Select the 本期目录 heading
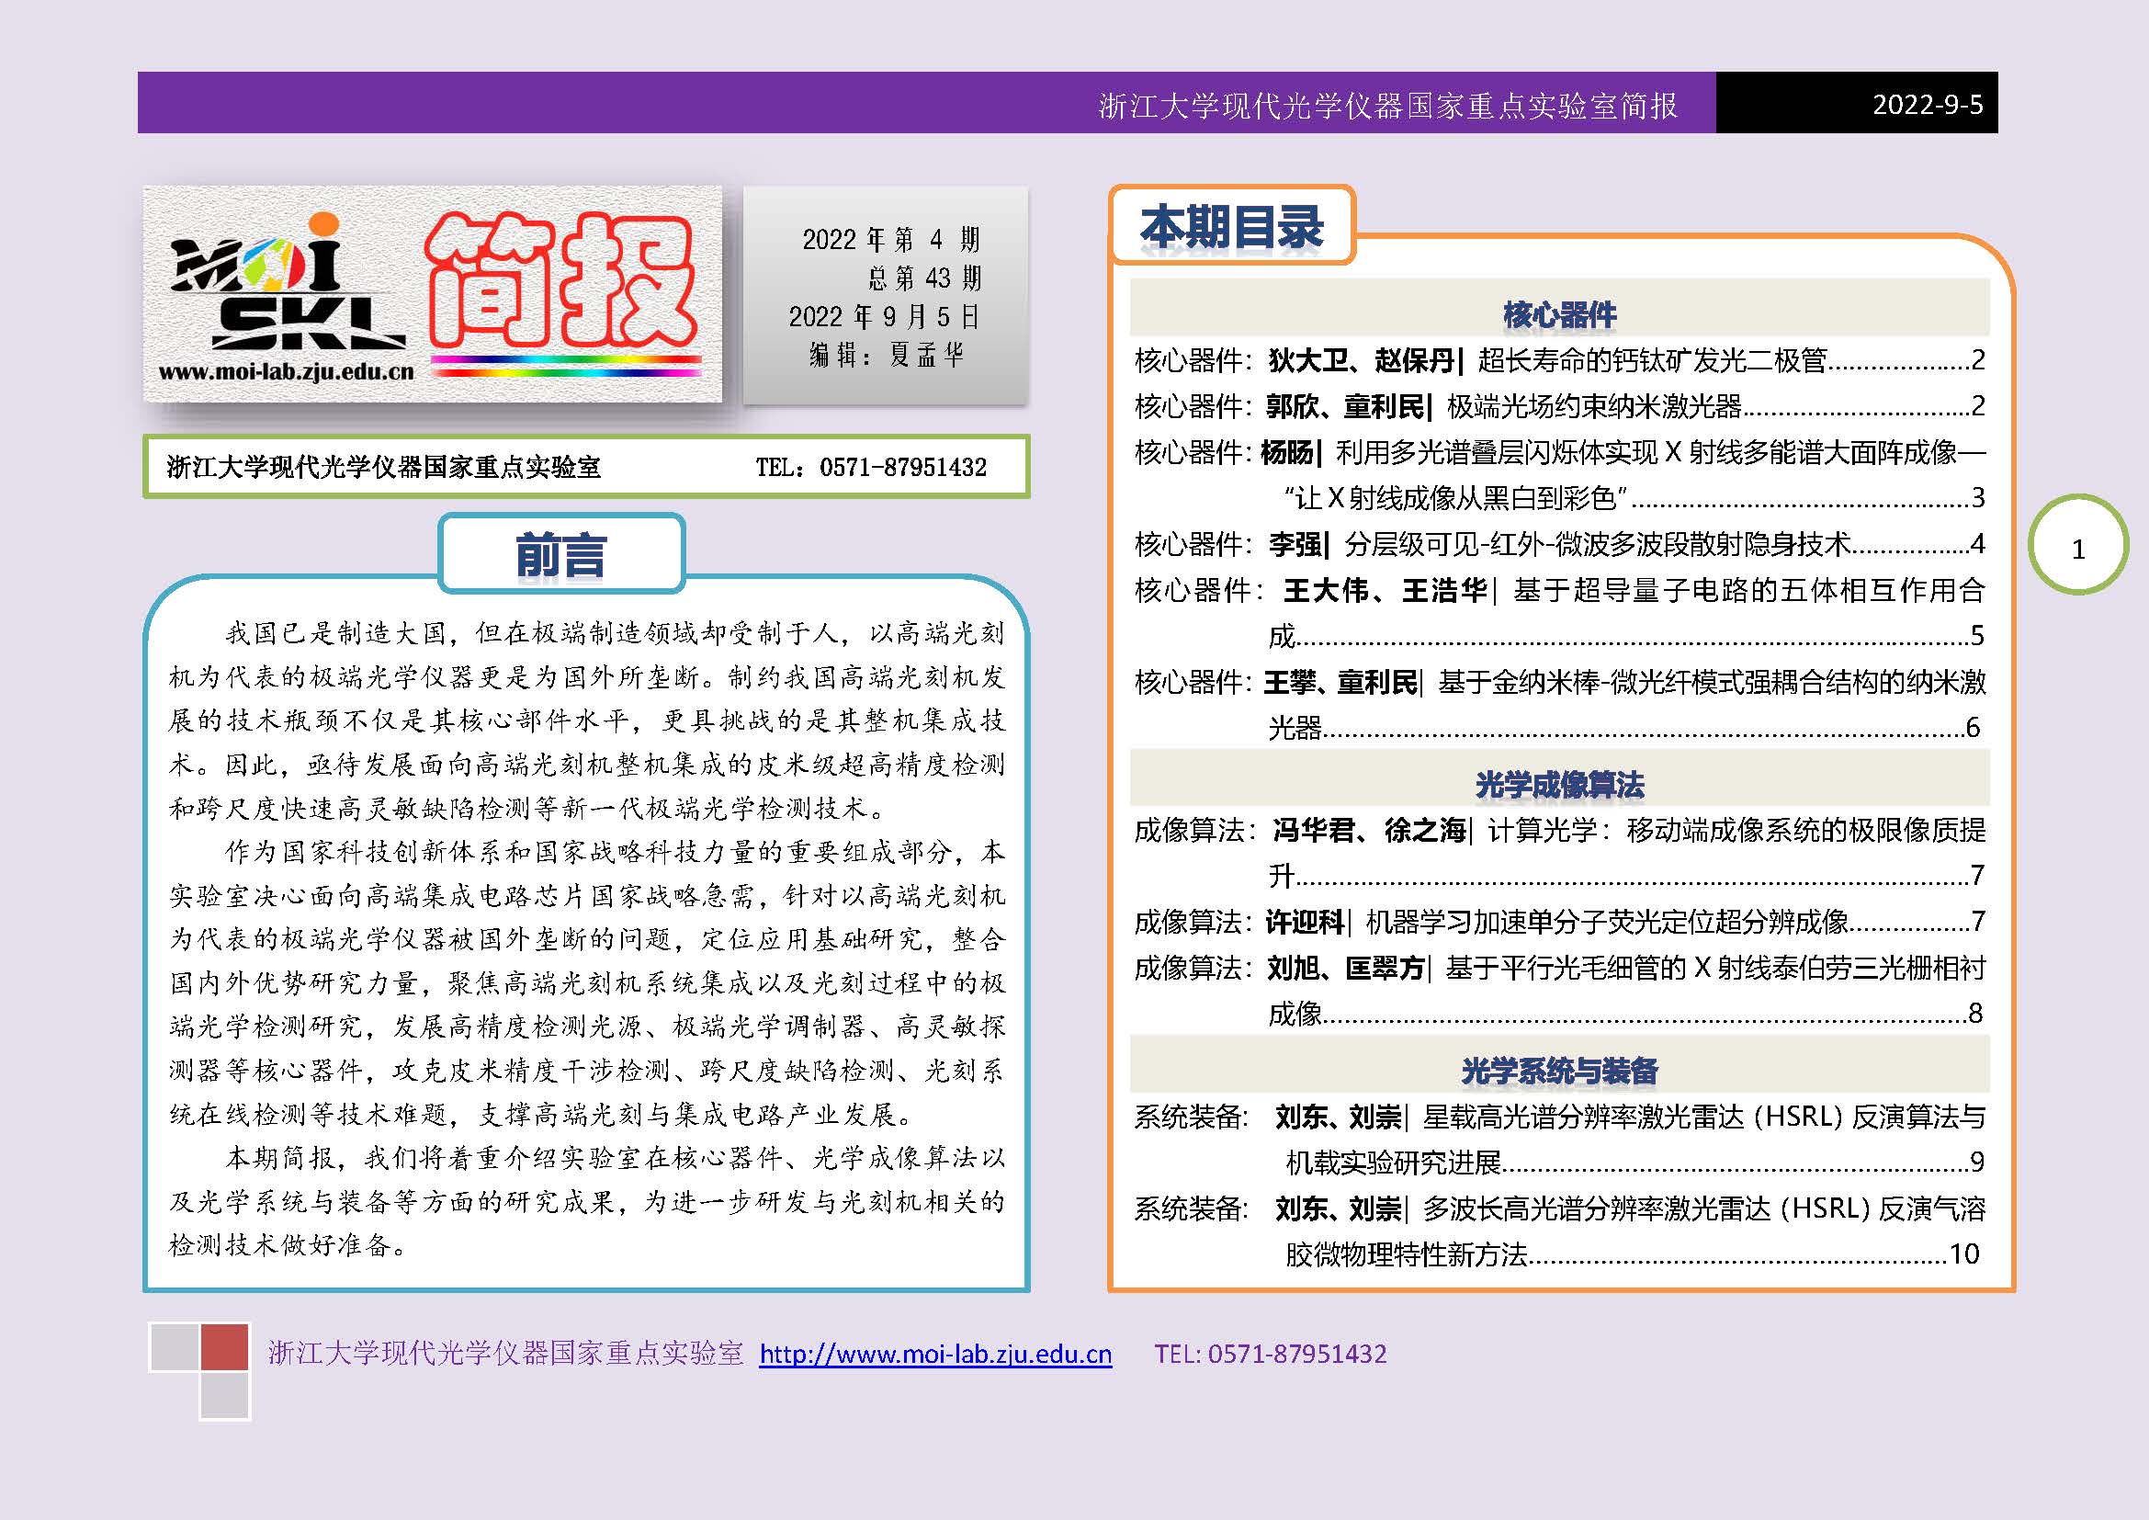This screenshot has width=2149, height=1520. pos(1232,226)
